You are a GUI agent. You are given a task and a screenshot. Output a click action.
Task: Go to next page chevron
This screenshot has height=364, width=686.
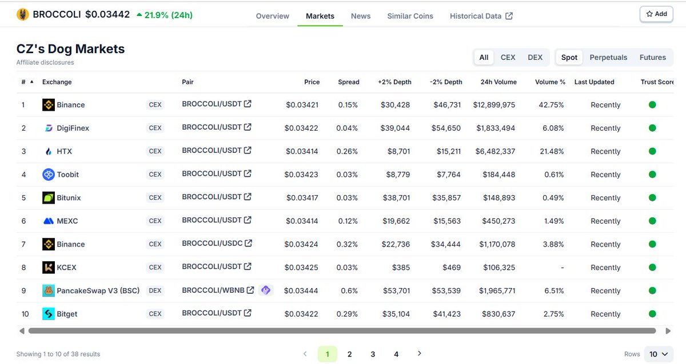(x=420, y=354)
